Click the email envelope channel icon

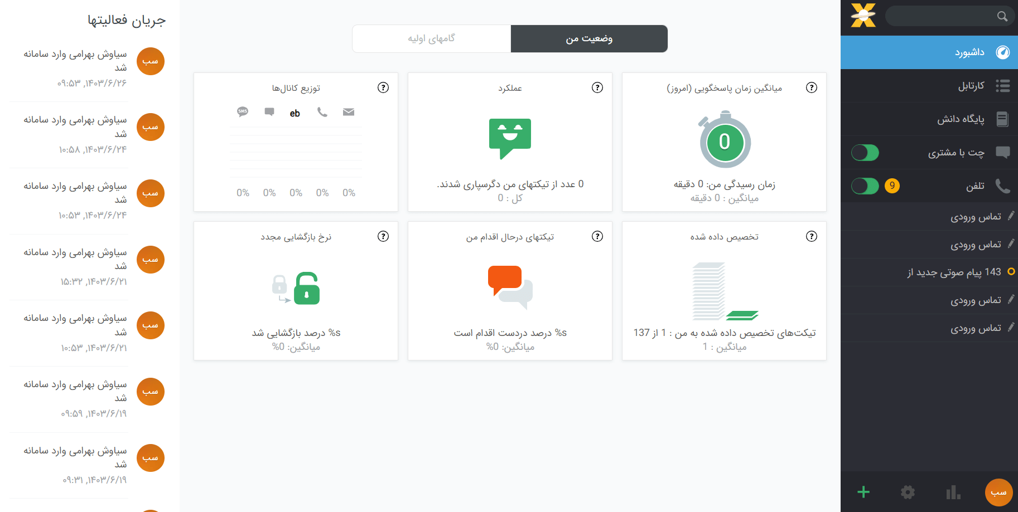click(349, 112)
